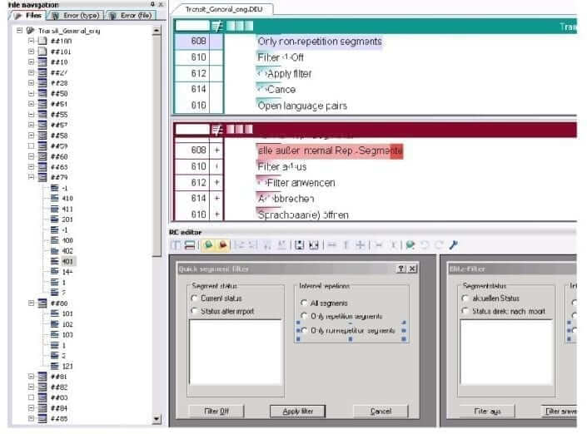This screenshot has width=587, height=434.
Task: Expand the ##81 tree node
Action: point(31,376)
